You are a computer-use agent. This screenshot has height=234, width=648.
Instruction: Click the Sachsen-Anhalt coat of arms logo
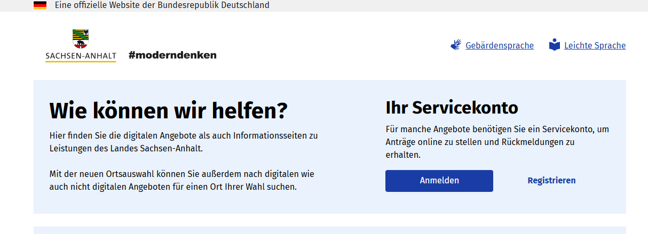click(81, 46)
